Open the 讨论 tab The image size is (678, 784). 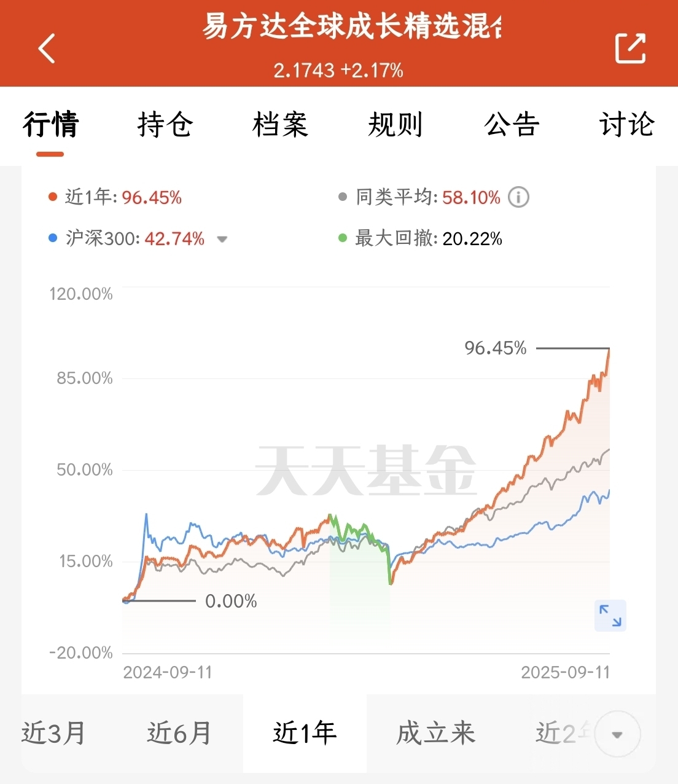point(627,124)
